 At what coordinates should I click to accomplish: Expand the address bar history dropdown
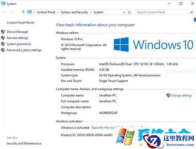point(124,12)
